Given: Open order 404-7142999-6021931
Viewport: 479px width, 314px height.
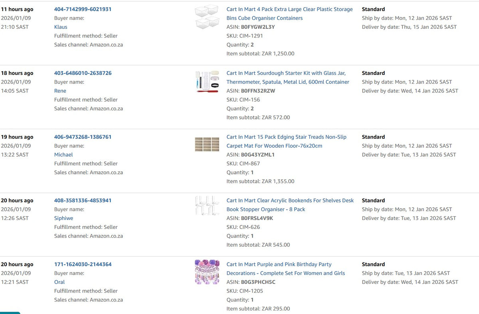Looking at the screenshot, I should pyautogui.click(x=83, y=9).
